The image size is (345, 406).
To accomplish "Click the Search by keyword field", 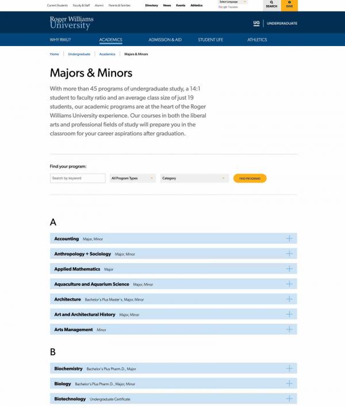I will (x=78, y=178).
